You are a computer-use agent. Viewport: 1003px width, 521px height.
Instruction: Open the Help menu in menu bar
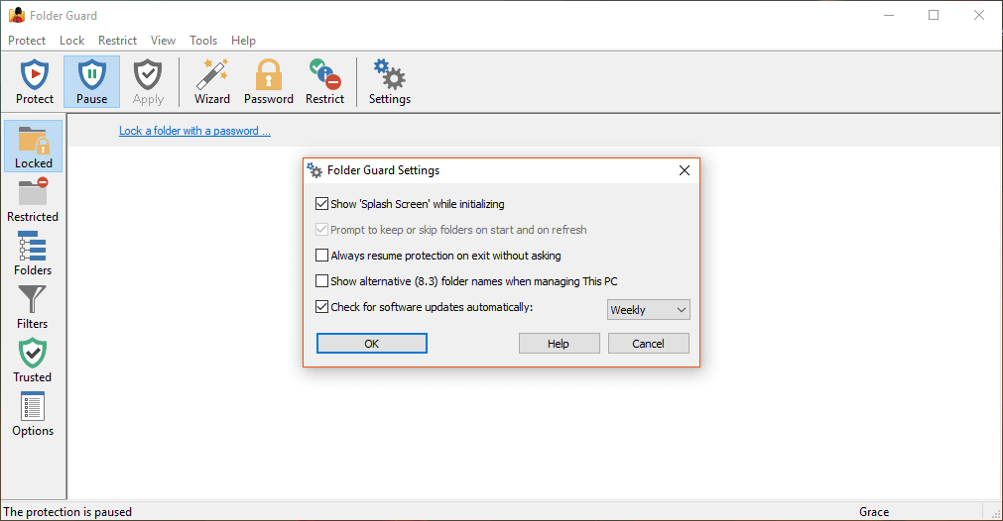pos(243,41)
